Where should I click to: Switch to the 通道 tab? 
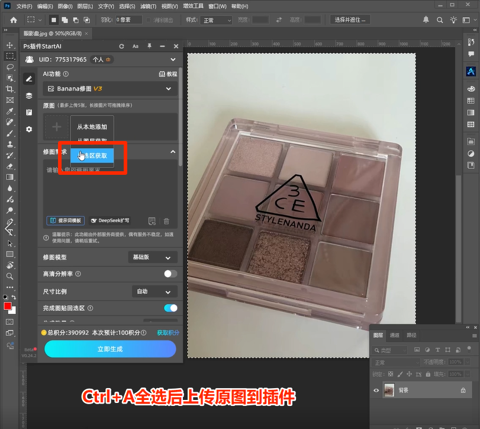(x=395, y=335)
